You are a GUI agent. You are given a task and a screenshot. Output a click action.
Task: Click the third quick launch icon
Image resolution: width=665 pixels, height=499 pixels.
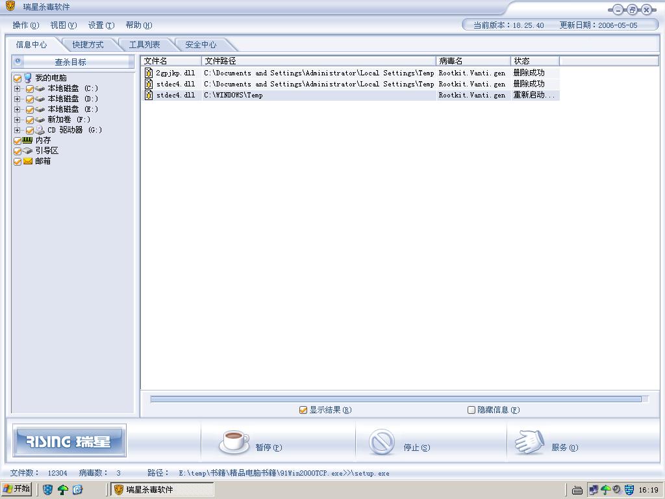78,490
